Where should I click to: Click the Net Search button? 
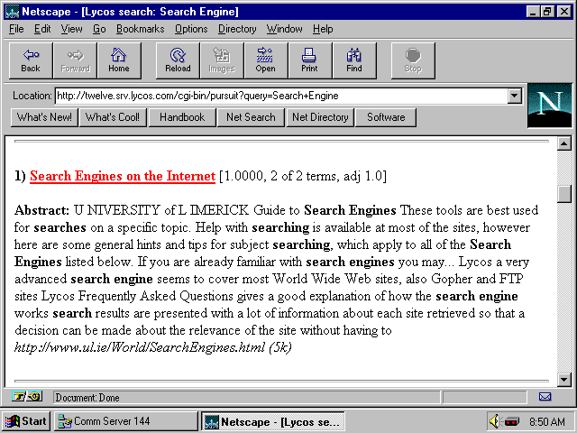tap(251, 117)
